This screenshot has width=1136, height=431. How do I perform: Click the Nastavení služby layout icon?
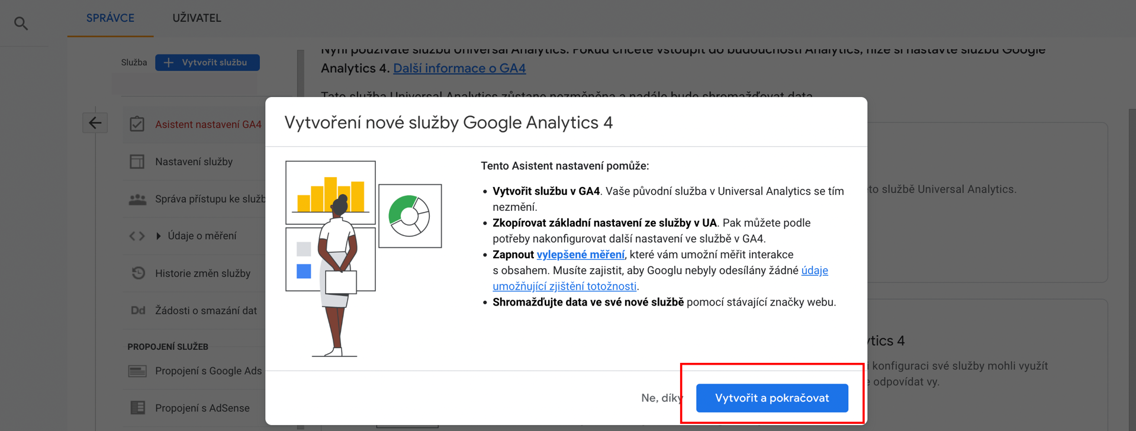[137, 162]
